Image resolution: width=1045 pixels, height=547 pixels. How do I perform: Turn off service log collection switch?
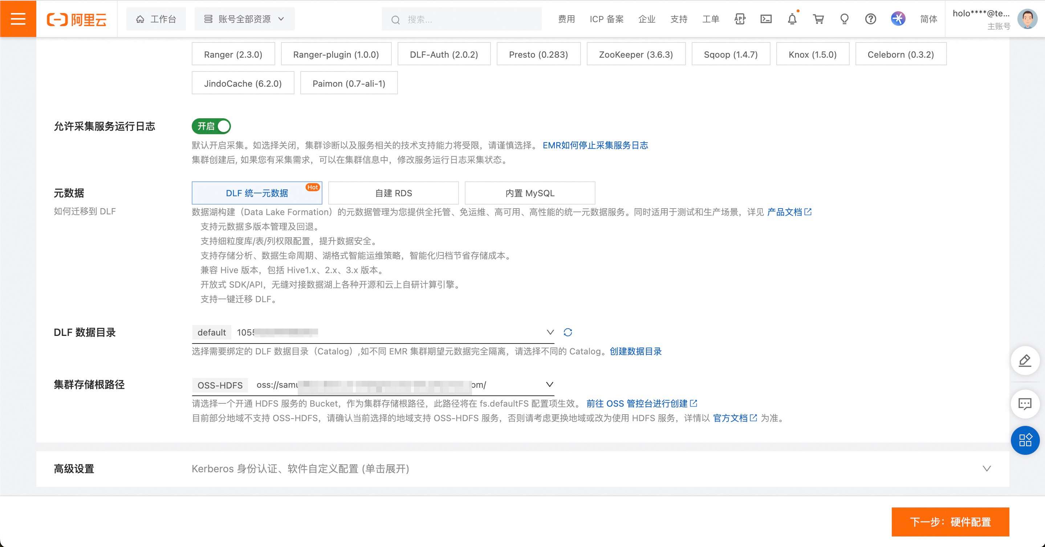point(211,127)
